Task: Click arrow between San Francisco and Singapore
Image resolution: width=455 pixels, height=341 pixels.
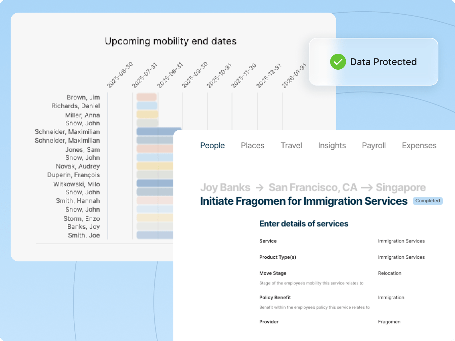Action: tap(366, 188)
